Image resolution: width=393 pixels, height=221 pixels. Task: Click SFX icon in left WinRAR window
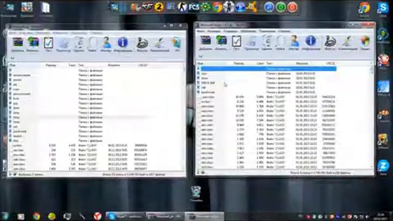pyautogui.click(x=177, y=45)
